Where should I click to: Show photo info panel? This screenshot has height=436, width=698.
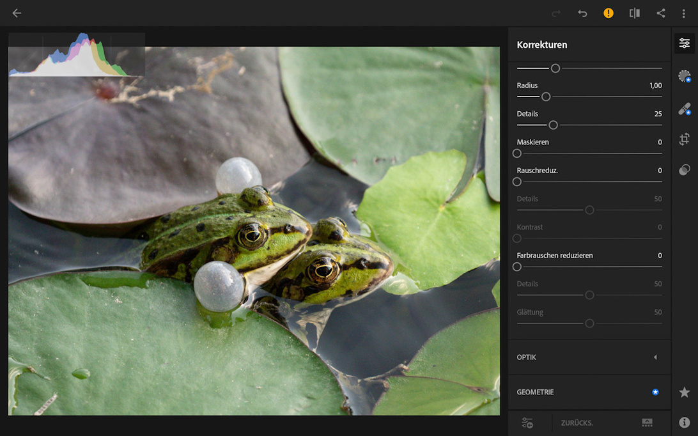685,423
